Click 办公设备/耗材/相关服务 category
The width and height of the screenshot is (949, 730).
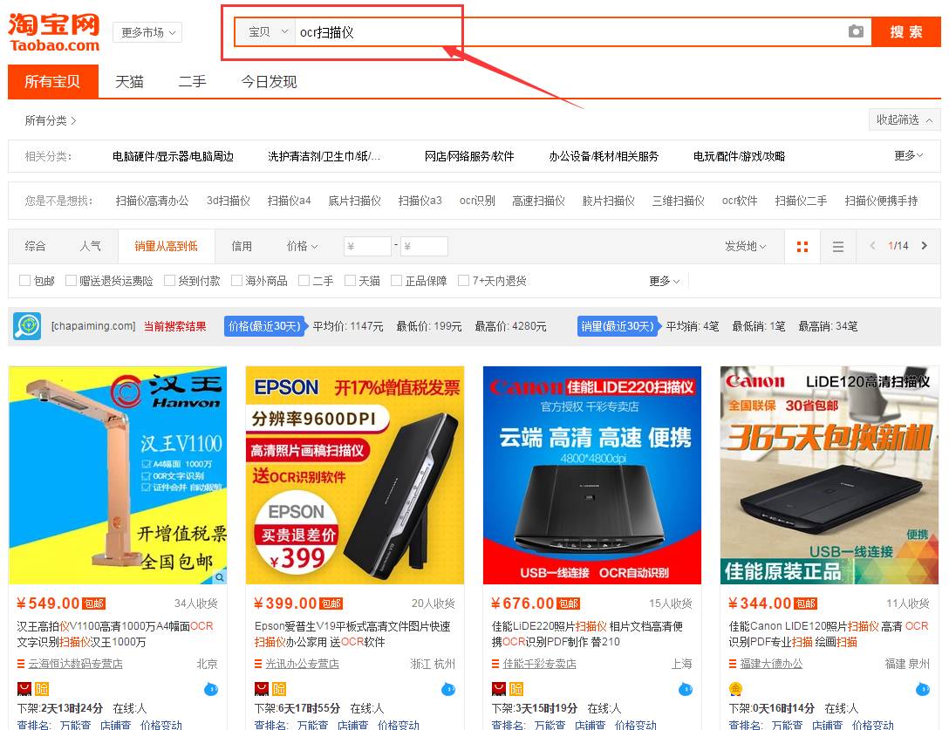[x=604, y=156]
